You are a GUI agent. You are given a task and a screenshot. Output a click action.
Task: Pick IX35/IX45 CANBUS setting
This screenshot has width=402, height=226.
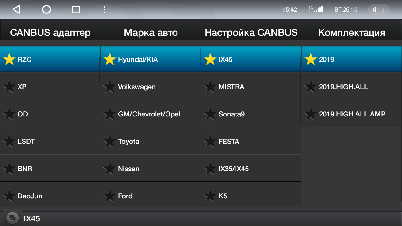click(x=251, y=169)
